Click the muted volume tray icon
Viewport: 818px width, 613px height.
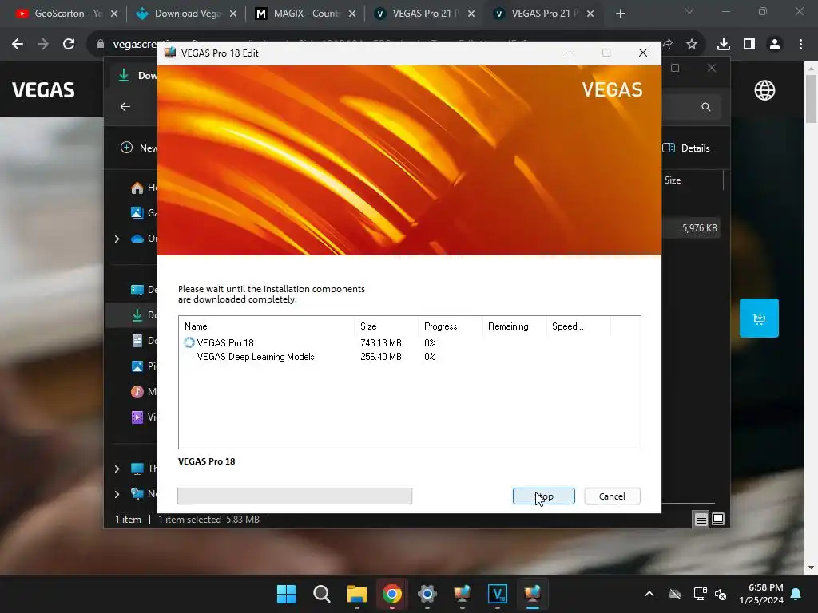(x=721, y=594)
